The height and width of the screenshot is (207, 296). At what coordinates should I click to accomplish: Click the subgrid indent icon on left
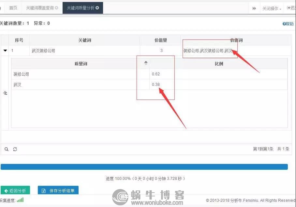(5, 93)
